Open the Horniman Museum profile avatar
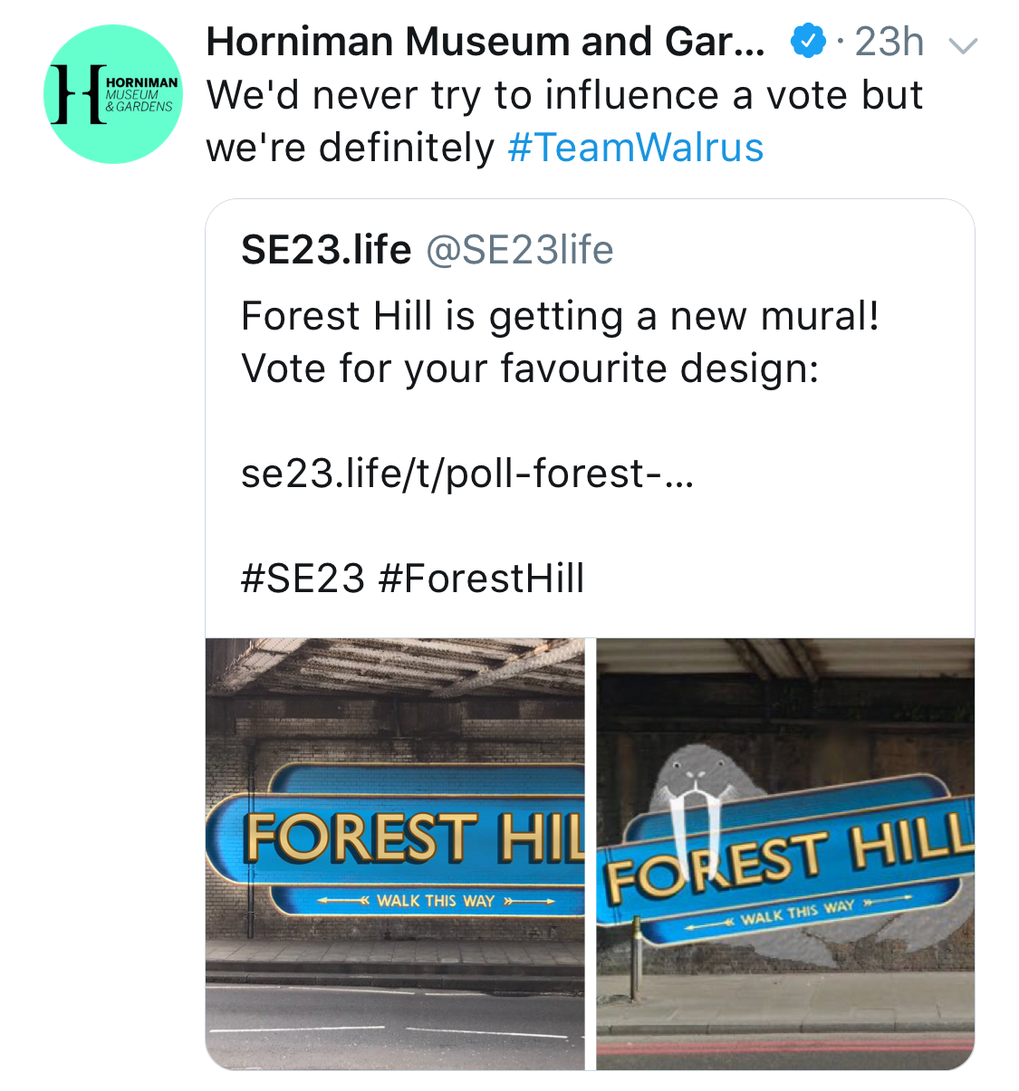Viewport: 1019px width, 1091px height. pyautogui.click(x=113, y=94)
